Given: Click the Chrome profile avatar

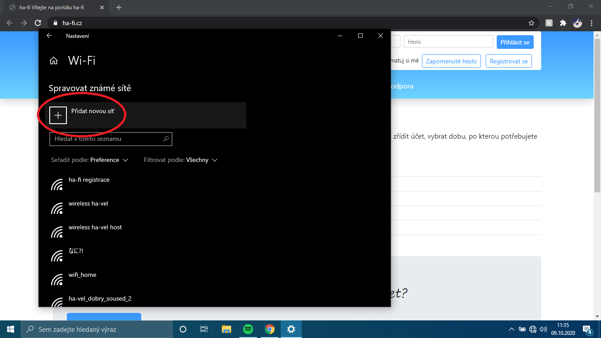Looking at the screenshot, I should point(578,23).
